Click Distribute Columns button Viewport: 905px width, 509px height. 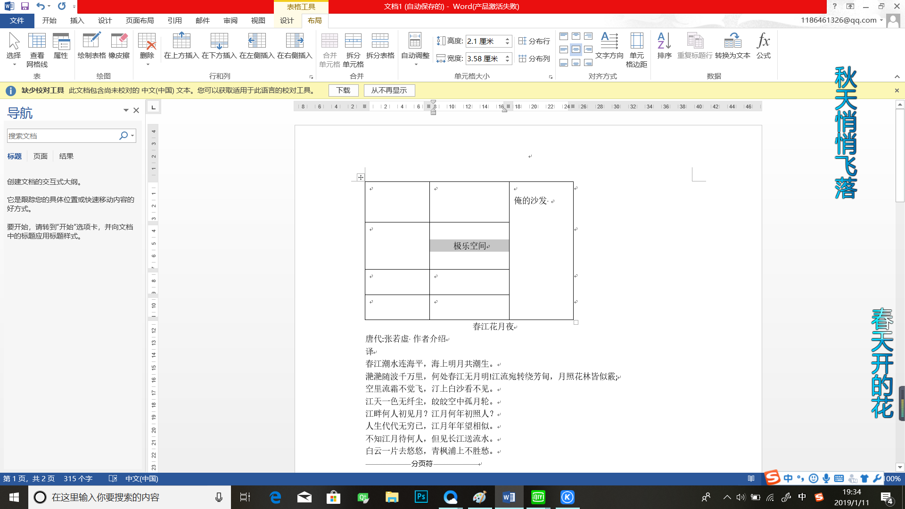(x=534, y=58)
